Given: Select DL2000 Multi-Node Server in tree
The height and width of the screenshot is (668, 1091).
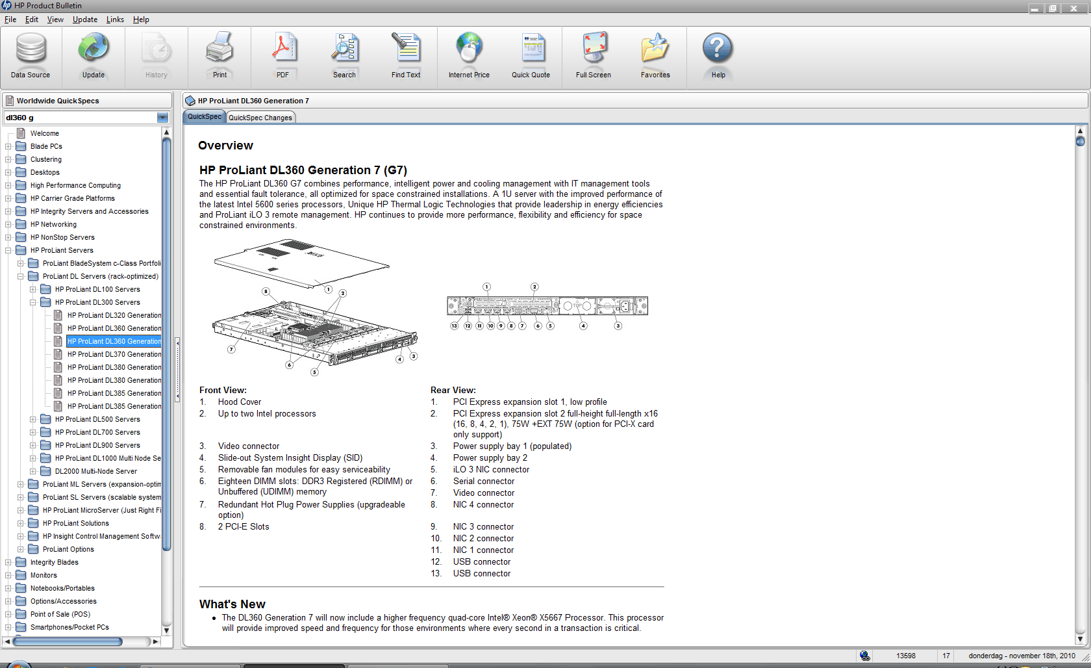Looking at the screenshot, I should [96, 471].
